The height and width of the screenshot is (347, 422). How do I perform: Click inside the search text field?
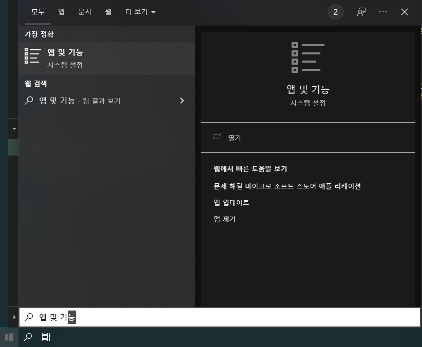coord(220,317)
